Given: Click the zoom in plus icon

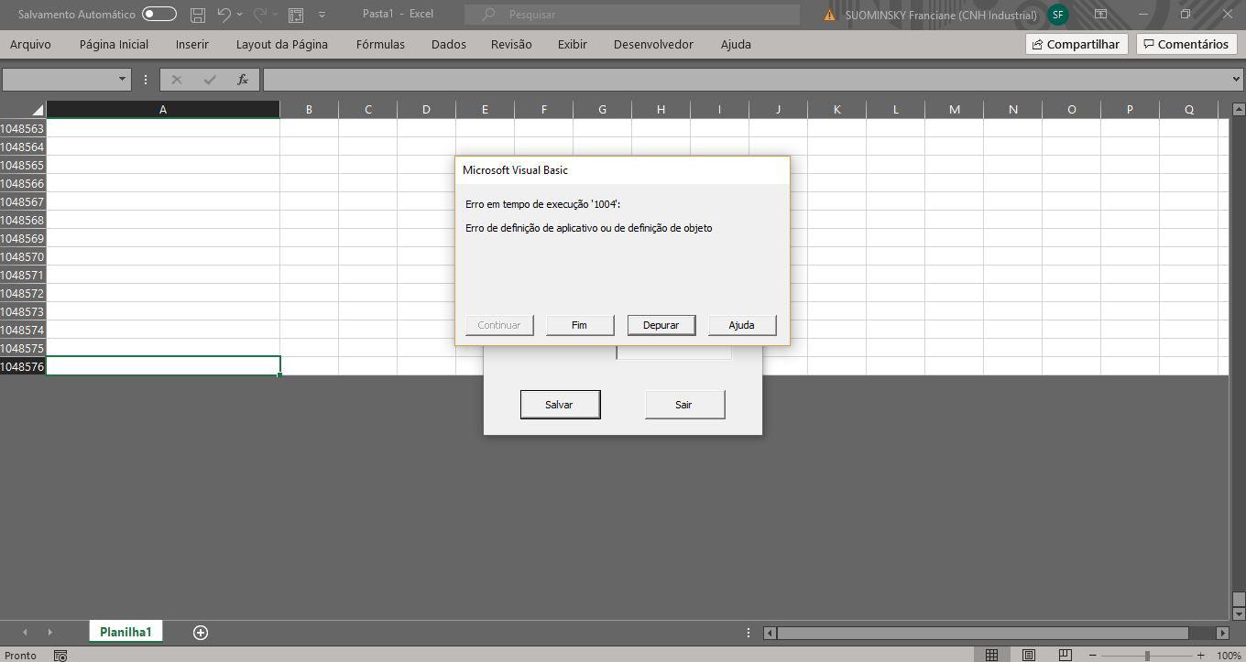Looking at the screenshot, I should (1200, 656).
